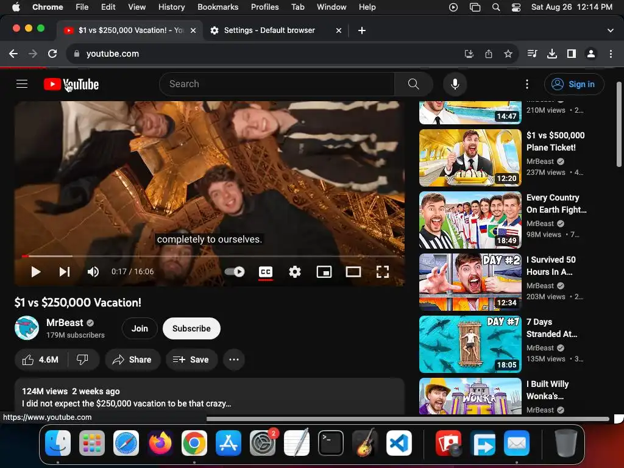
Task: Open macOS Control Center
Action: [516, 7]
